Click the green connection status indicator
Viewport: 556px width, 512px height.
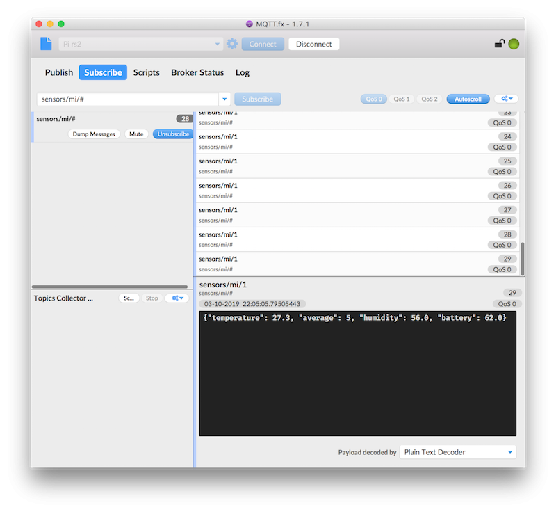[x=514, y=44]
